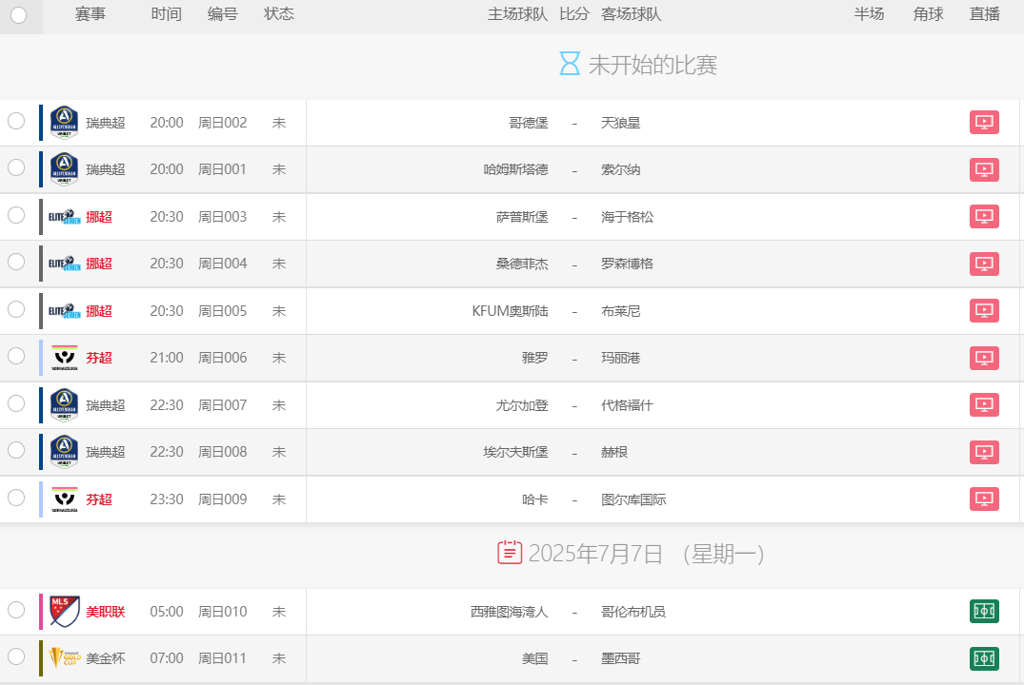
Task: Click Eliteserien logo in 周日003 row
Action: click(64, 217)
